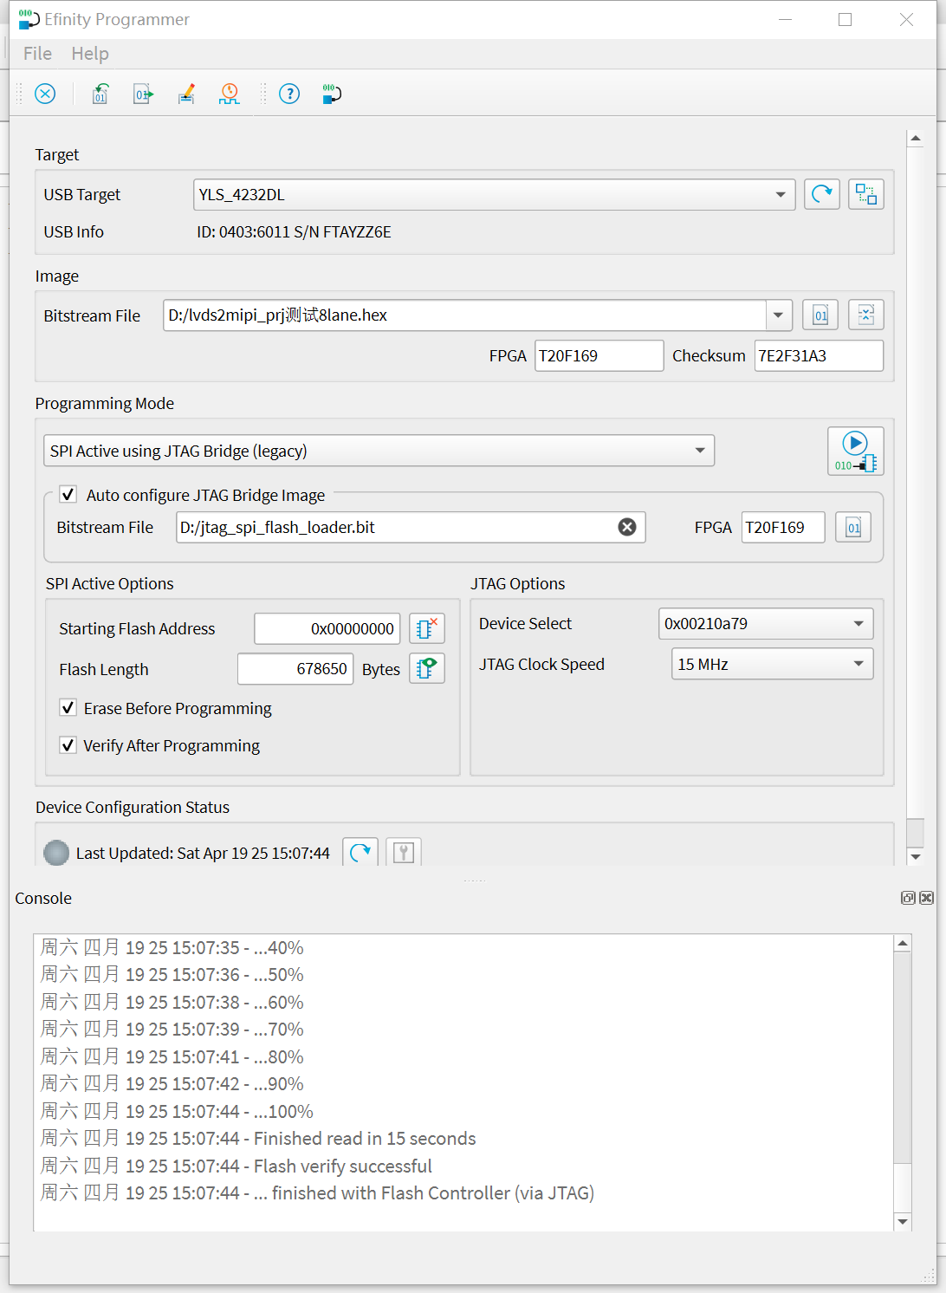Click the console scrollbar down arrow

[903, 1221]
